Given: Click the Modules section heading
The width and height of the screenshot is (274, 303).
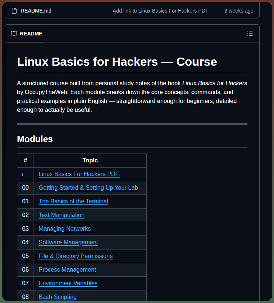Looking at the screenshot, I should coord(35,139).
